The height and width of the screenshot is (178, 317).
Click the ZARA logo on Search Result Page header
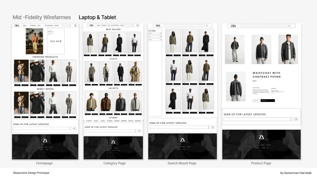click(x=158, y=26)
